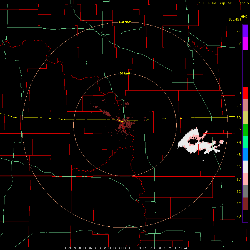Click the BI legend label

click(238, 204)
